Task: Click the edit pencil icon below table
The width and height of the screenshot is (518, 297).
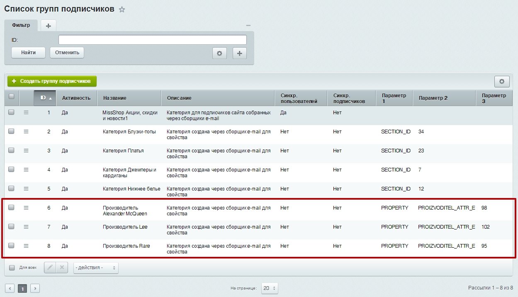Action: coord(49,268)
